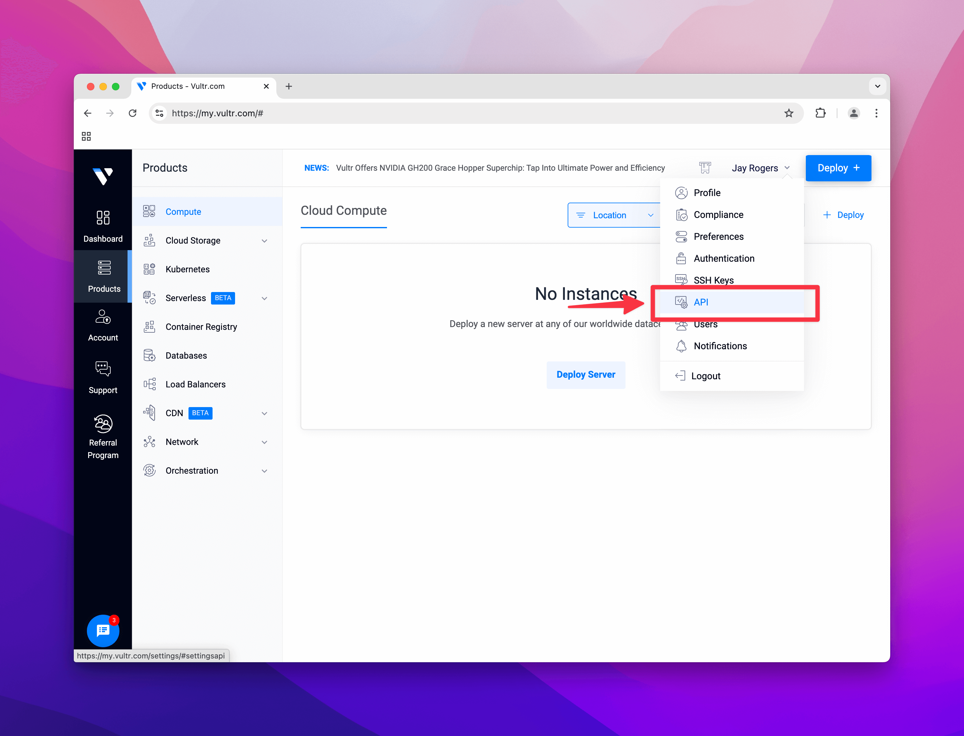Click the bookmark star in the address bar
964x736 pixels.
point(789,113)
